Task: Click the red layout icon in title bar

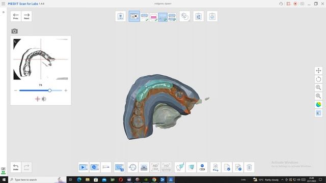Action: click(288, 4)
